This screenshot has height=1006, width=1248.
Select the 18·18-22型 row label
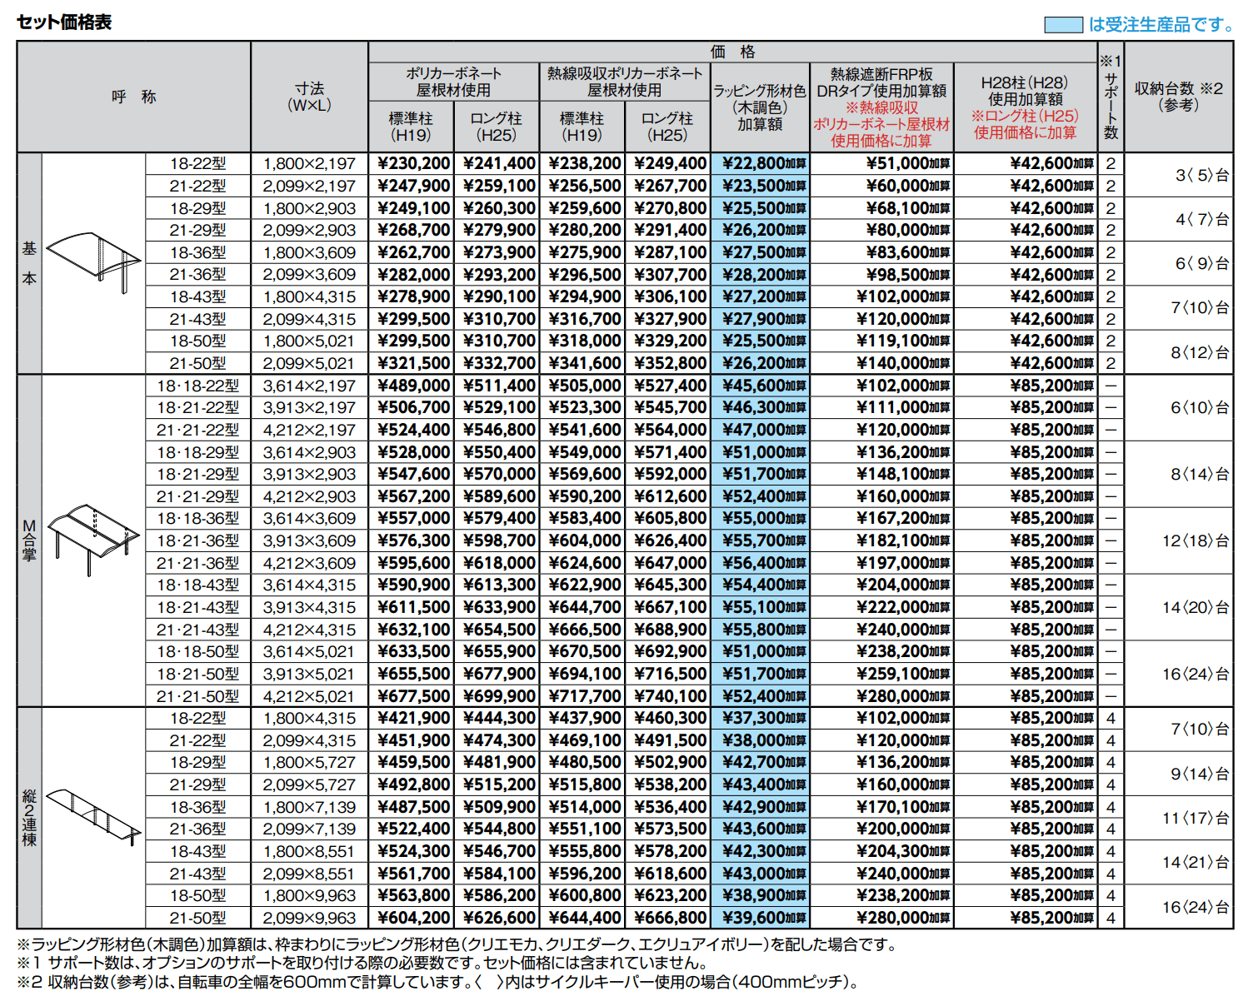point(197,386)
